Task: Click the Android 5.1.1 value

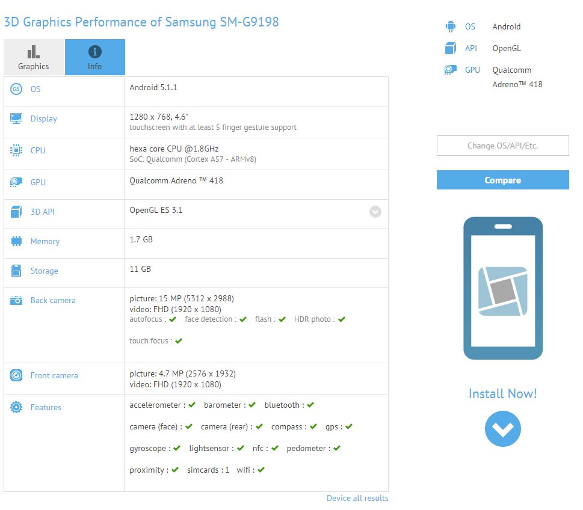Action: (153, 87)
